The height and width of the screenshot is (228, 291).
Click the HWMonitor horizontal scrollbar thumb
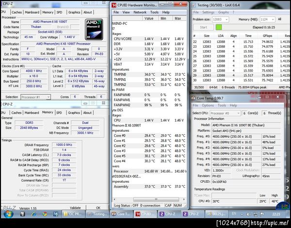click(x=156, y=199)
